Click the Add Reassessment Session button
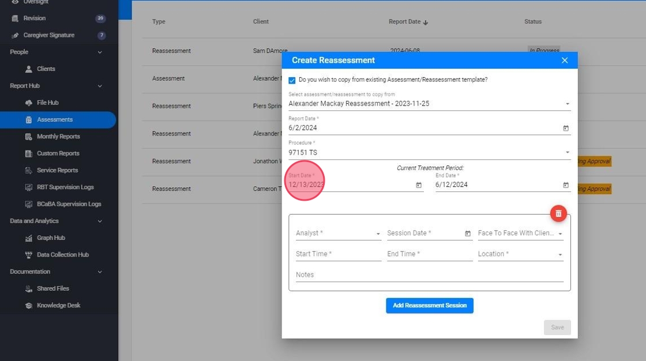The width and height of the screenshot is (646, 361). (430, 306)
